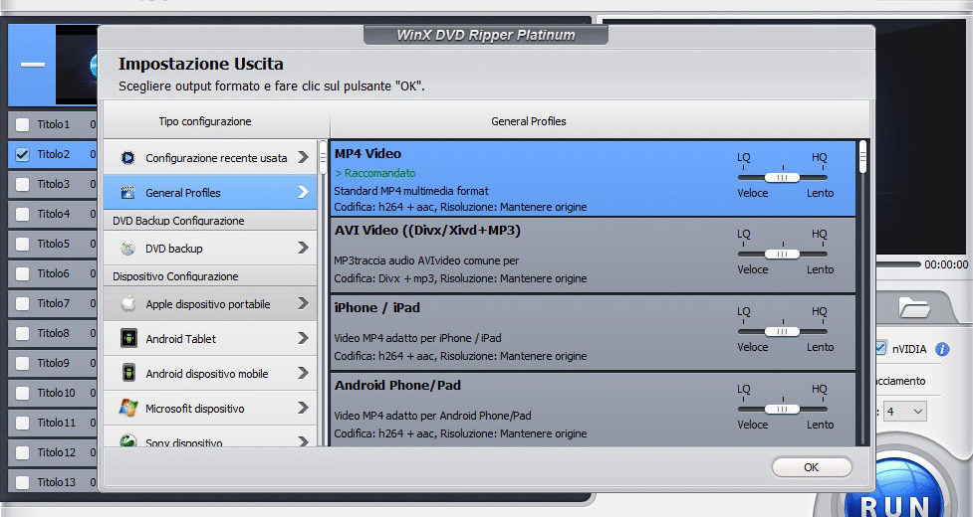Viewport: 973px width, 517px height.
Task: Expand Sony dispositivo arrow
Action: [303, 441]
